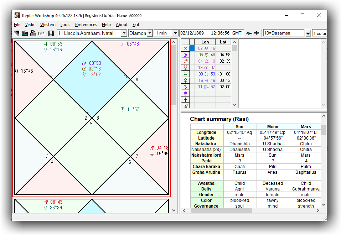341x235 pixels.
Task: Click the black diagonal icon in toolbar
Action: click(x=17, y=33)
